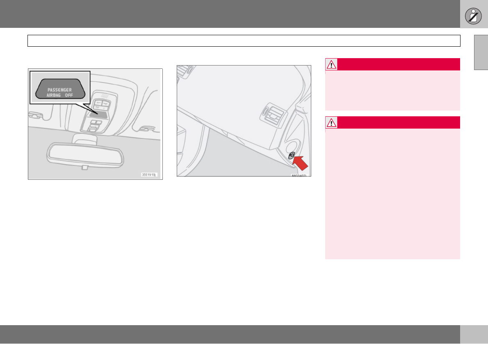Viewport: 488px width, 344px height.
Task: Click the overhead console buttons above mirror
Action: pos(102,105)
